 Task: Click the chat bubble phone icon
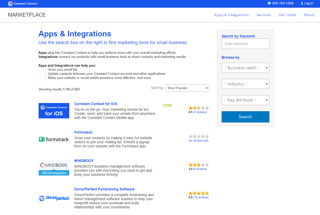pos(269,3)
